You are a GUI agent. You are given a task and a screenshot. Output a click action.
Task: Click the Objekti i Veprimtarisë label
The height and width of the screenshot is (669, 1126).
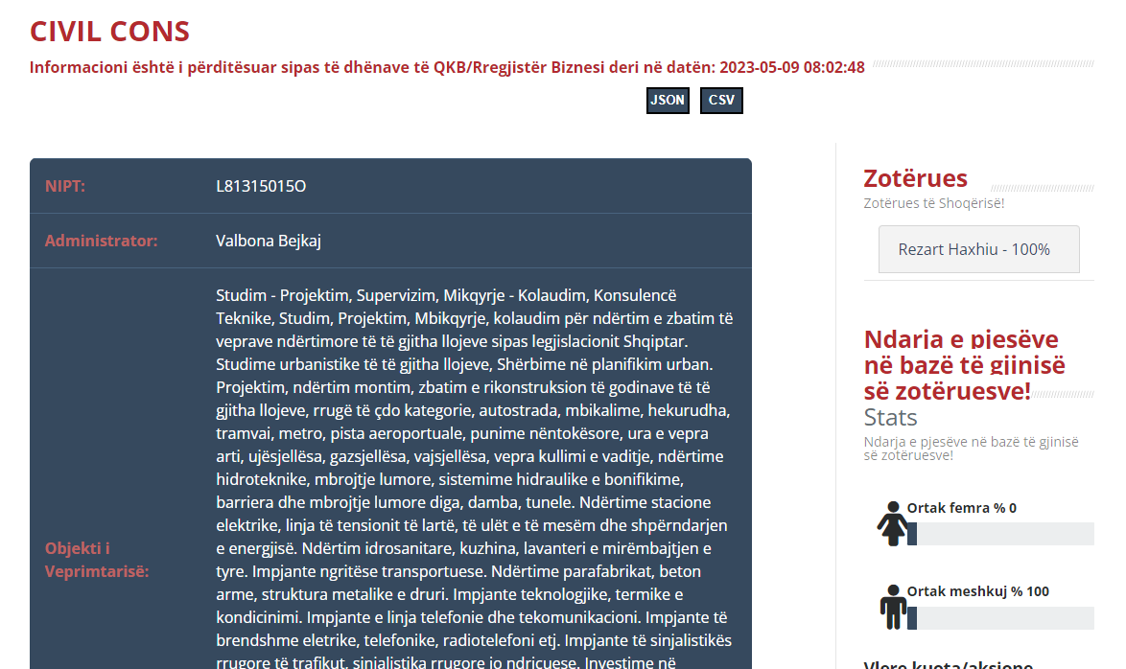(x=97, y=560)
